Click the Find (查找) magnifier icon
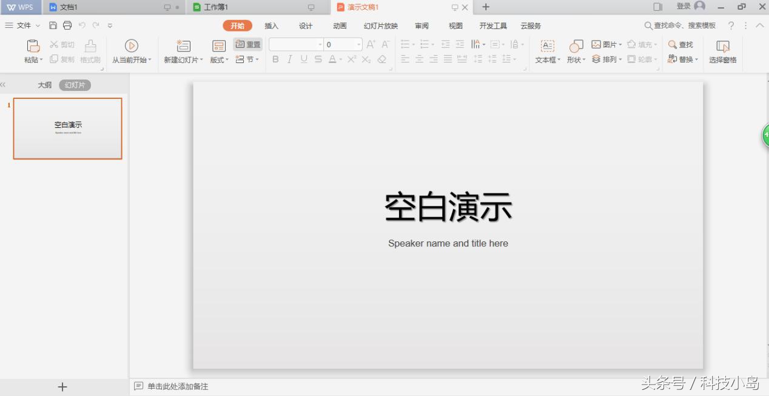 pyautogui.click(x=673, y=45)
